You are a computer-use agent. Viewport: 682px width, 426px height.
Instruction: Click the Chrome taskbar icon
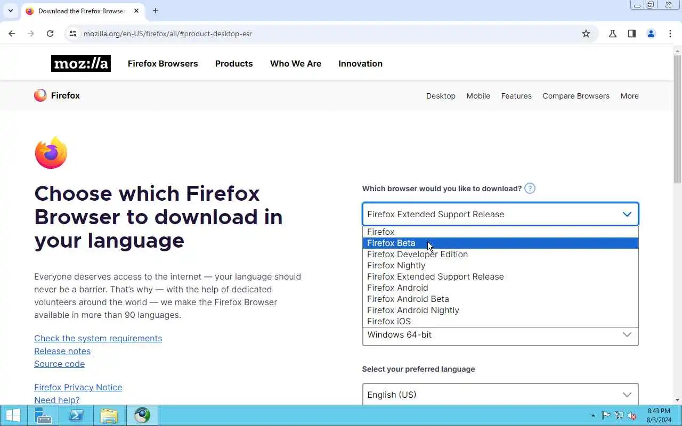(x=142, y=415)
